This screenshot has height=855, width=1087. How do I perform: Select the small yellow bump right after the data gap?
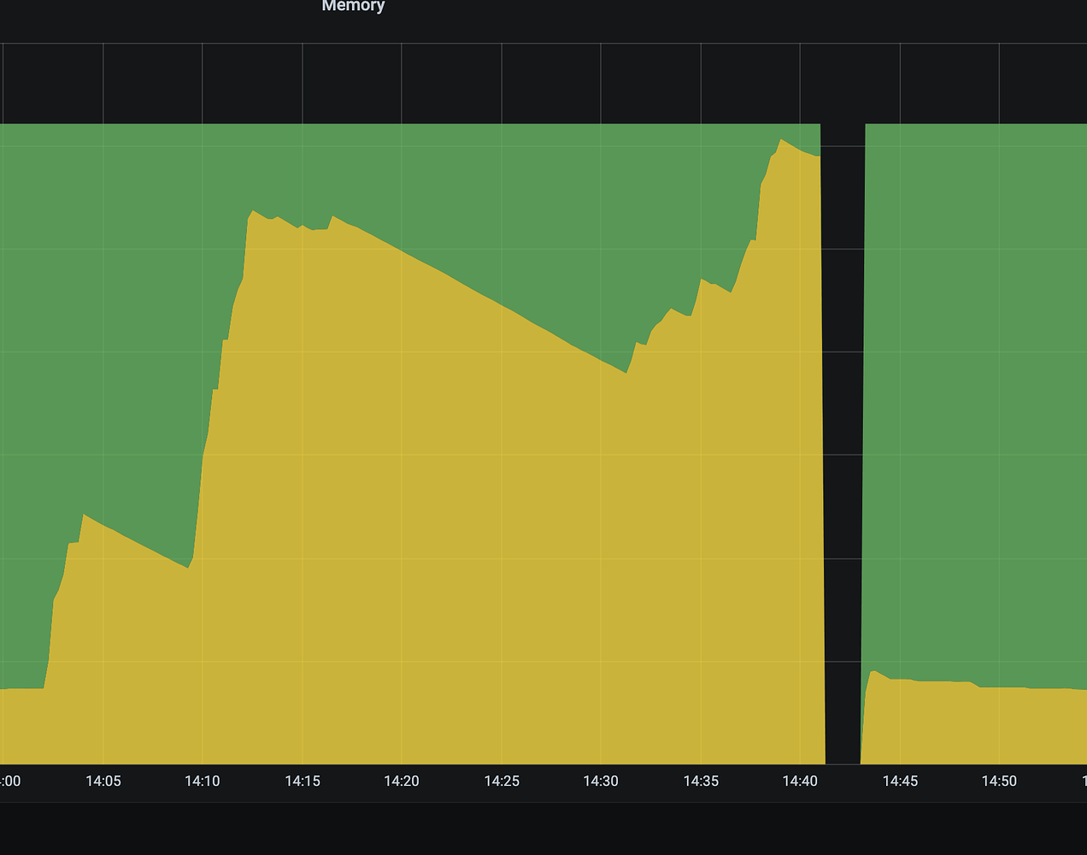[873, 672]
